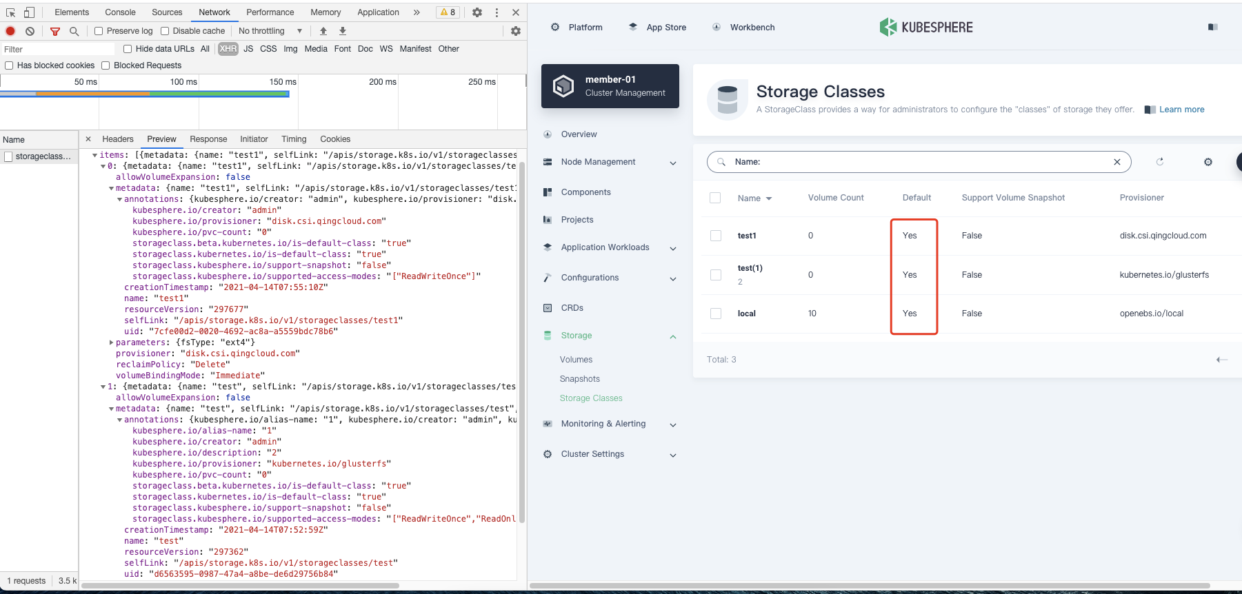Select the storageclass request in list
Image resolution: width=1242 pixels, height=594 pixels.
point(39,156)
